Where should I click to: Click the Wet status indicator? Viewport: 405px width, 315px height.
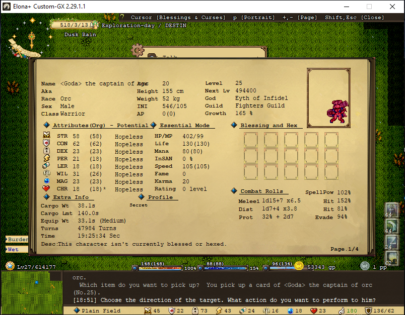coord(17,249)
